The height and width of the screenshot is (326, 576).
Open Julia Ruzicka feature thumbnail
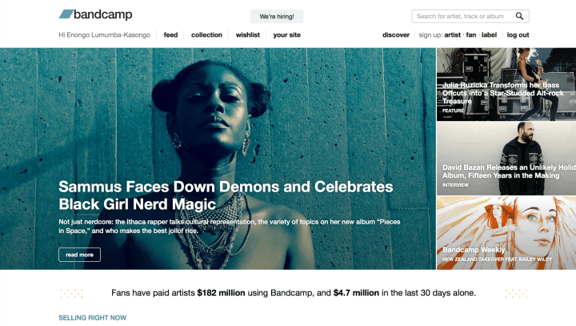(x=506, y=84)
